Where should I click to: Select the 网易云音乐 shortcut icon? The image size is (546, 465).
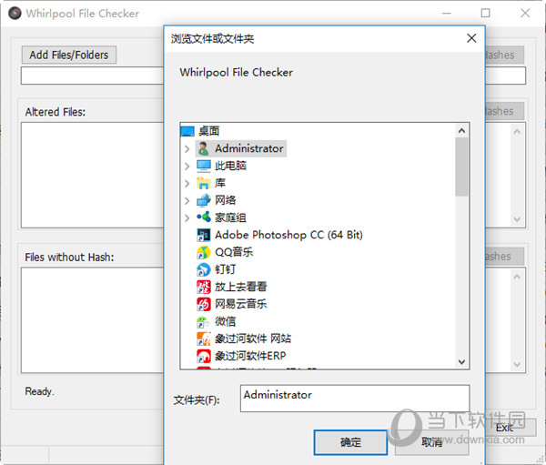203,304
